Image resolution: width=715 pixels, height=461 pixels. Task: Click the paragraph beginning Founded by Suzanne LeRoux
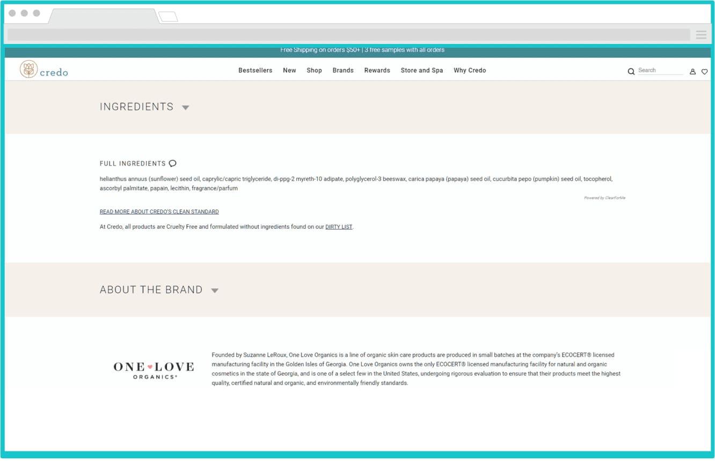tap(416, 369)
